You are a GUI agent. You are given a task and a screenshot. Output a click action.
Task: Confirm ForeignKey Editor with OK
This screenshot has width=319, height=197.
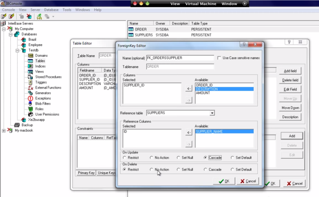(x=224, y=181)
